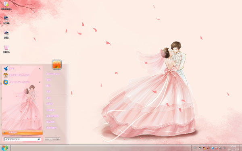
Task: Open the Network (网络) desktop icon
Action: pyautogui.click(x=6, y=35)
